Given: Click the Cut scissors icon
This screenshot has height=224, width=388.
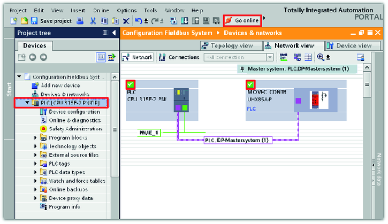Looking at the screenshot, I should click(x=93, y=21).
